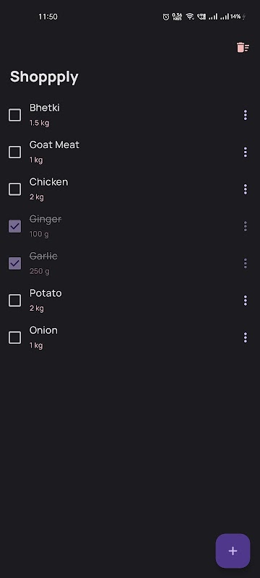Tick the Potato checkbox
This screenshot has width=260, height=578.
14,301
